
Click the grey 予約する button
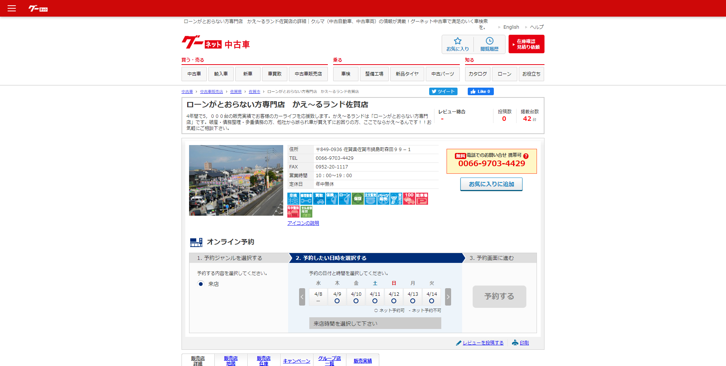pyautogui.click(x=499, y=297)
